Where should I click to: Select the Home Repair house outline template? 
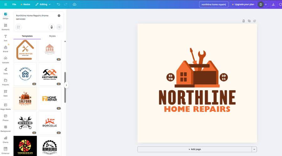click(25, 50)
